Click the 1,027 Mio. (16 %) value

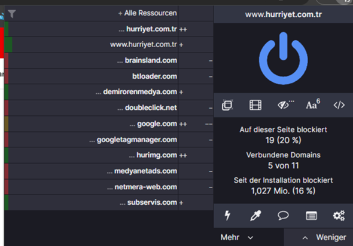pyautogui.click(x=283, y=191)
